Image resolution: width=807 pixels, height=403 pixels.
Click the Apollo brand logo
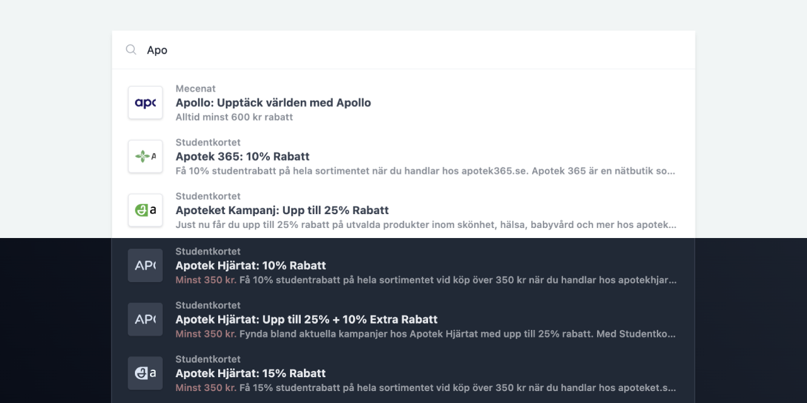pyautogui.click(x=145, y=102)
